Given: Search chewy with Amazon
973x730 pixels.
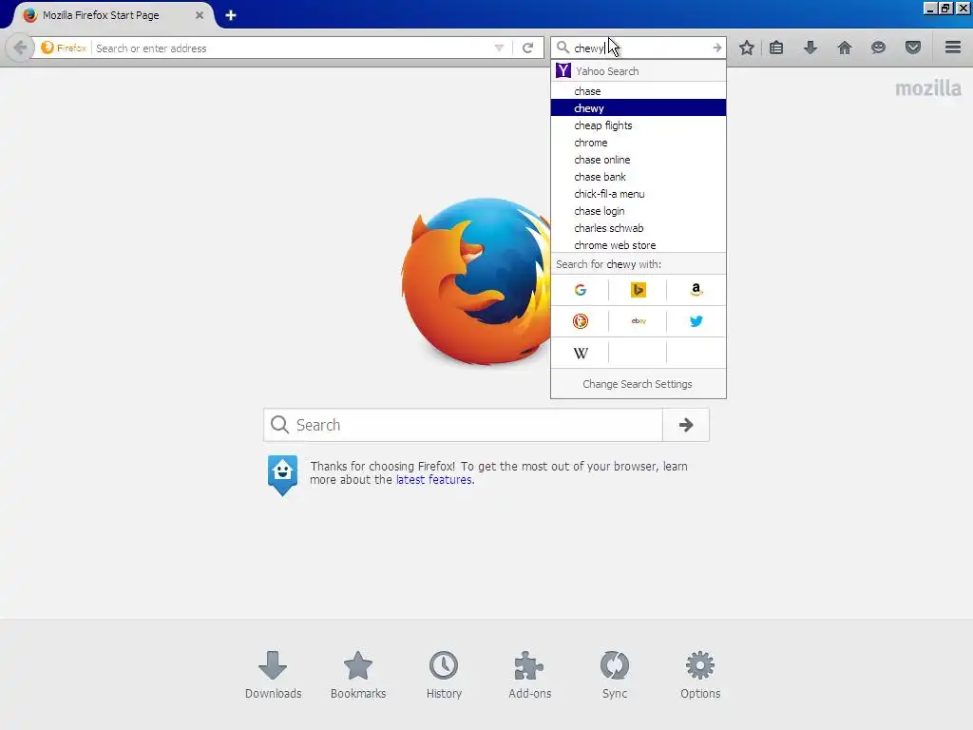Looking at the screenshot, I should pos(696,290).
